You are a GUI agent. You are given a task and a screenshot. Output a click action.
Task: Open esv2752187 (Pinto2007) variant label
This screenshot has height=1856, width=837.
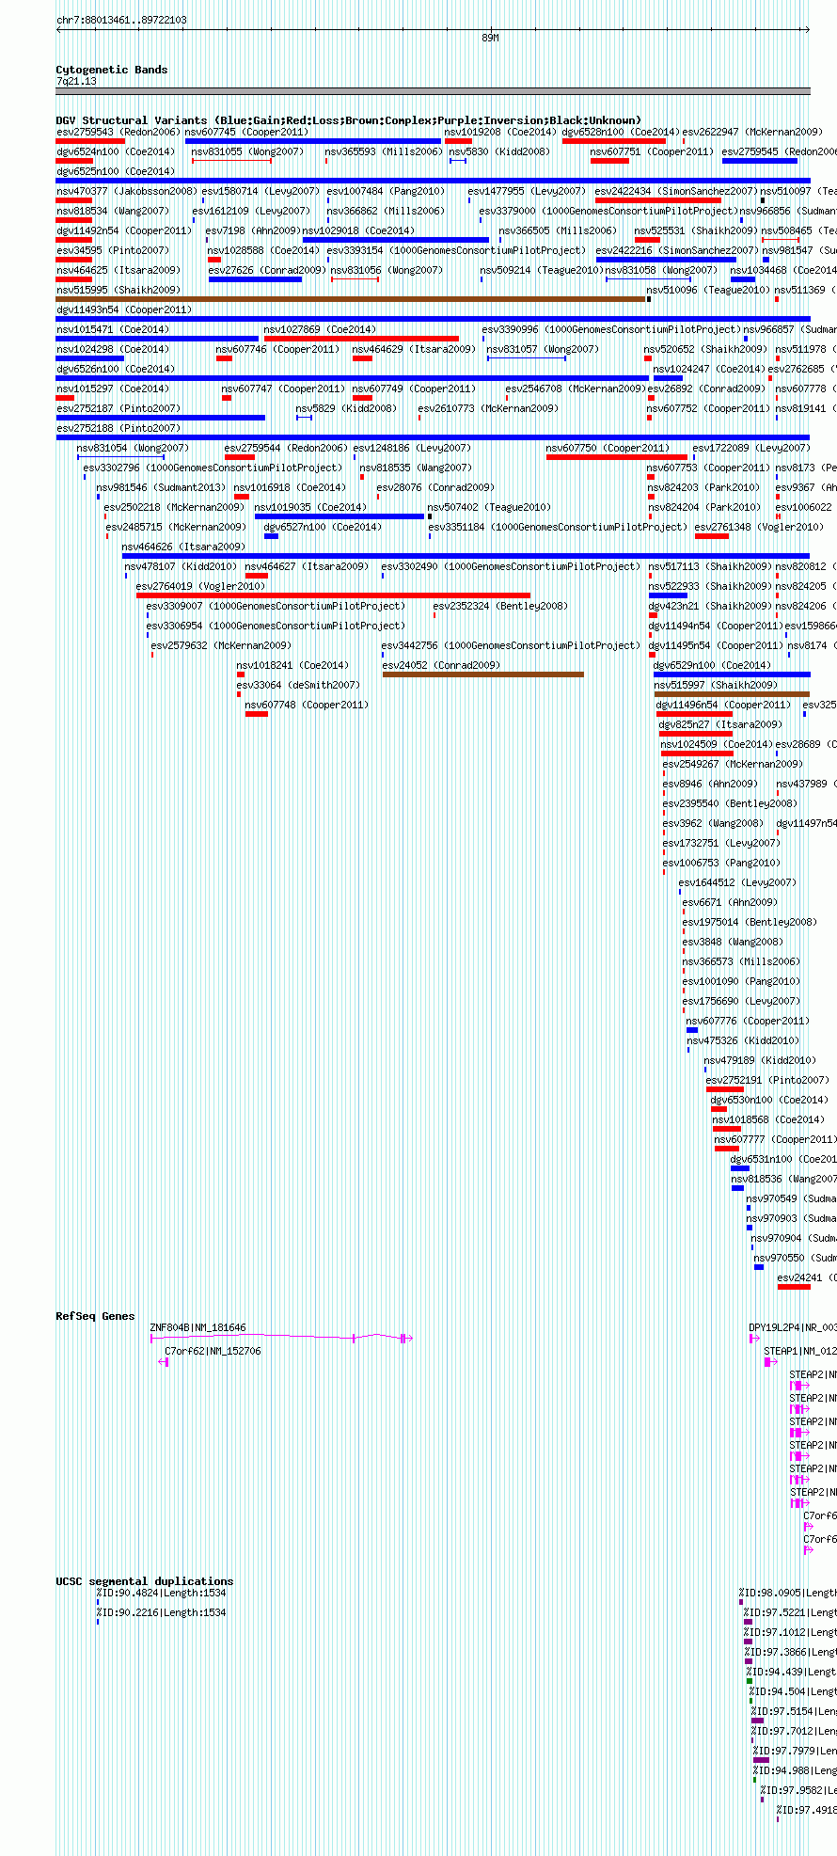118,408
